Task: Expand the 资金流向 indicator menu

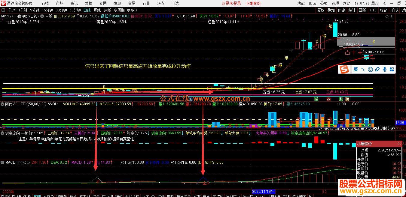Action: coord(3,133)
